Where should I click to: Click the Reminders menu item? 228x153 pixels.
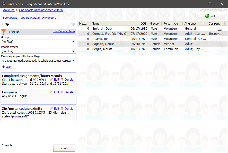click(x=49, y=18)
